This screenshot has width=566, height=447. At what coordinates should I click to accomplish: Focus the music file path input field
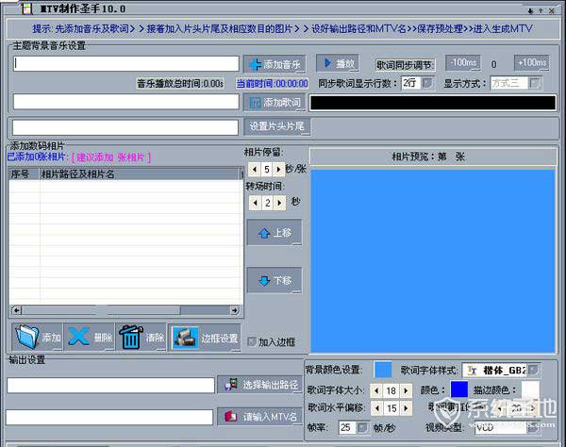point(126,63)
